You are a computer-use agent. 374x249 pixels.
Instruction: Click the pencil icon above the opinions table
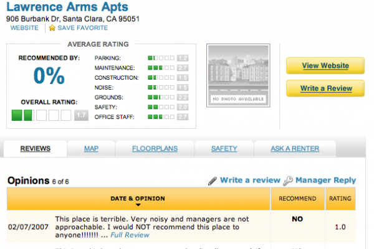(x=213, y=181)
